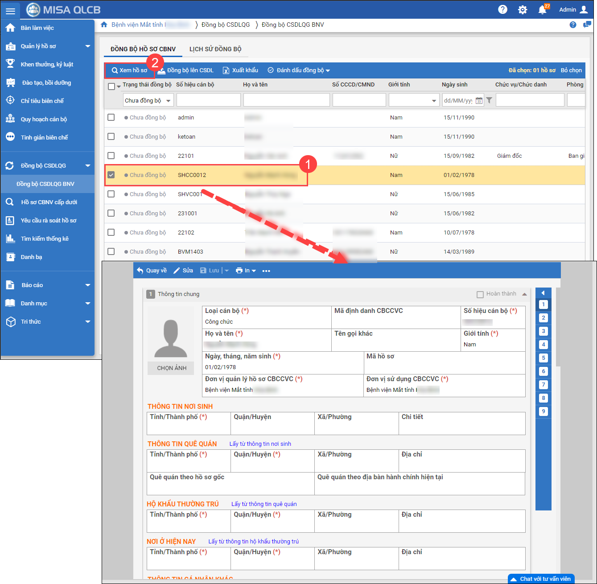Click the Sửa pencil edit button
This screenshot has width=597, height=584.
click(183, 271)
